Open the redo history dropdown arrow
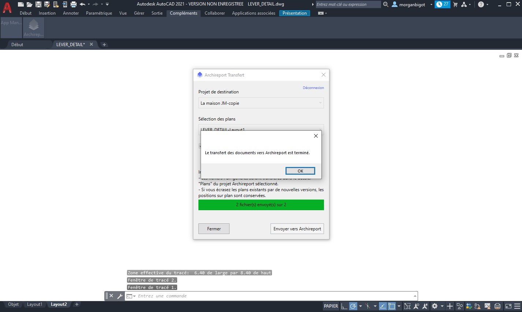This screenshot has height=312, width=522. (102, 4)
